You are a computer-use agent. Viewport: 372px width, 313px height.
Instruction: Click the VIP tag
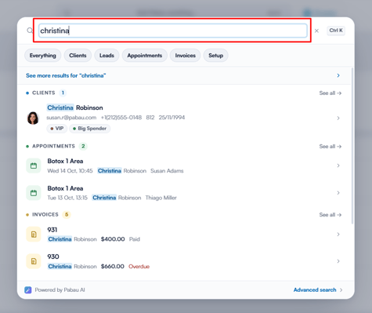(x=57, y=129)
